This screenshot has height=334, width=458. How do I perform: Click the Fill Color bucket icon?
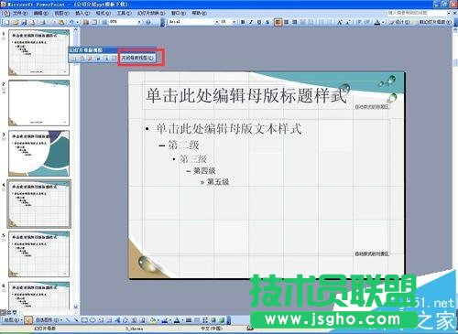[x=152, y=320]
